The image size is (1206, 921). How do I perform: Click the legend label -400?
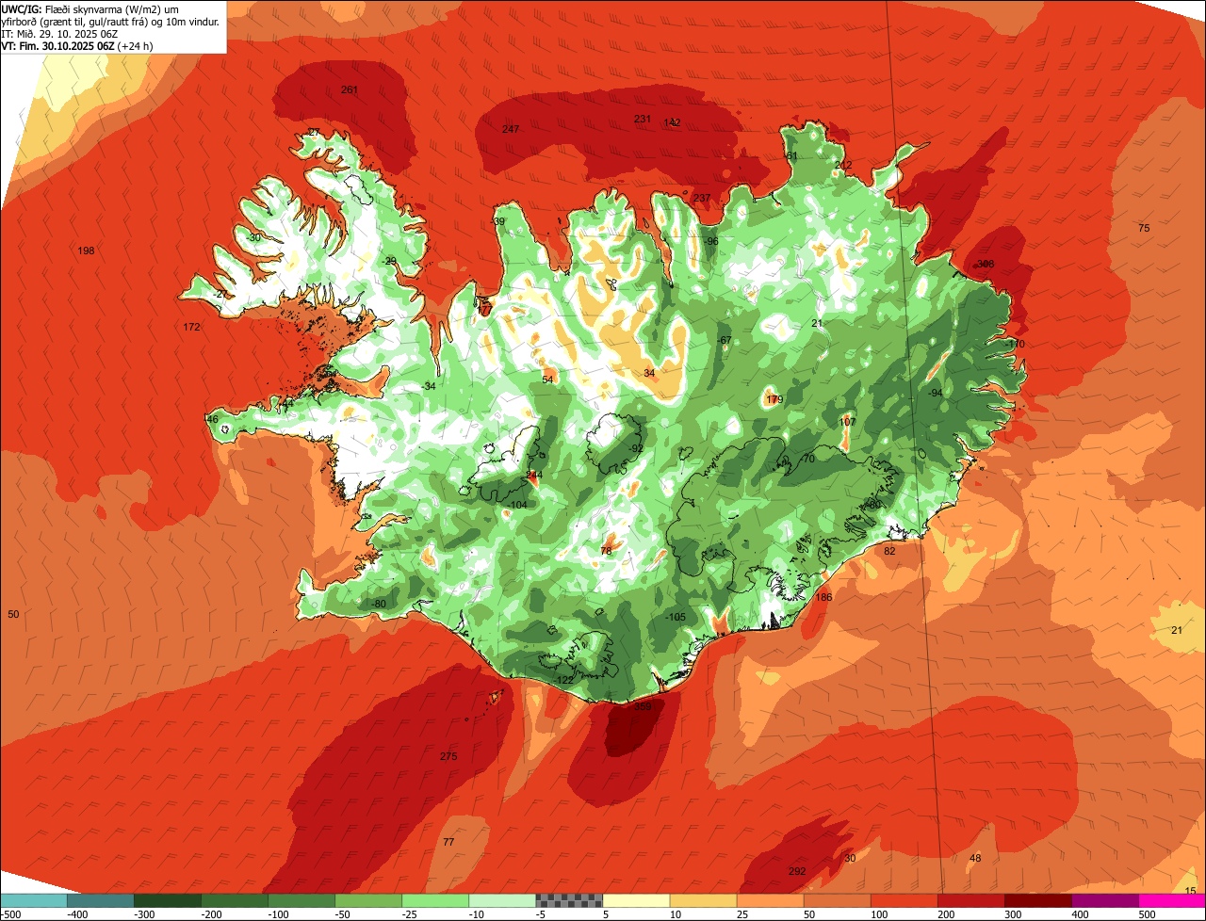(x=78, y=914)
